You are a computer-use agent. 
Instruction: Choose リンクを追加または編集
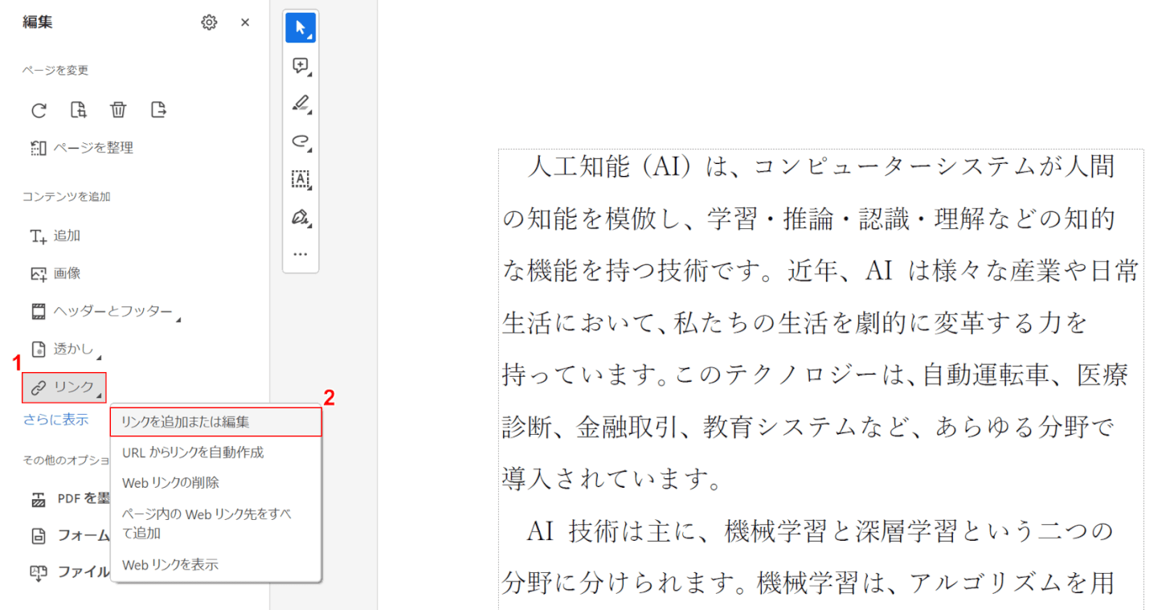click(216, 421)
